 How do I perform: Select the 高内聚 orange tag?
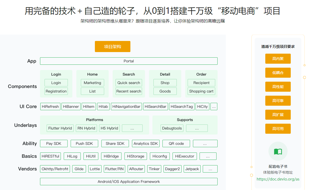pyautogui.click(x=278, y=59)
